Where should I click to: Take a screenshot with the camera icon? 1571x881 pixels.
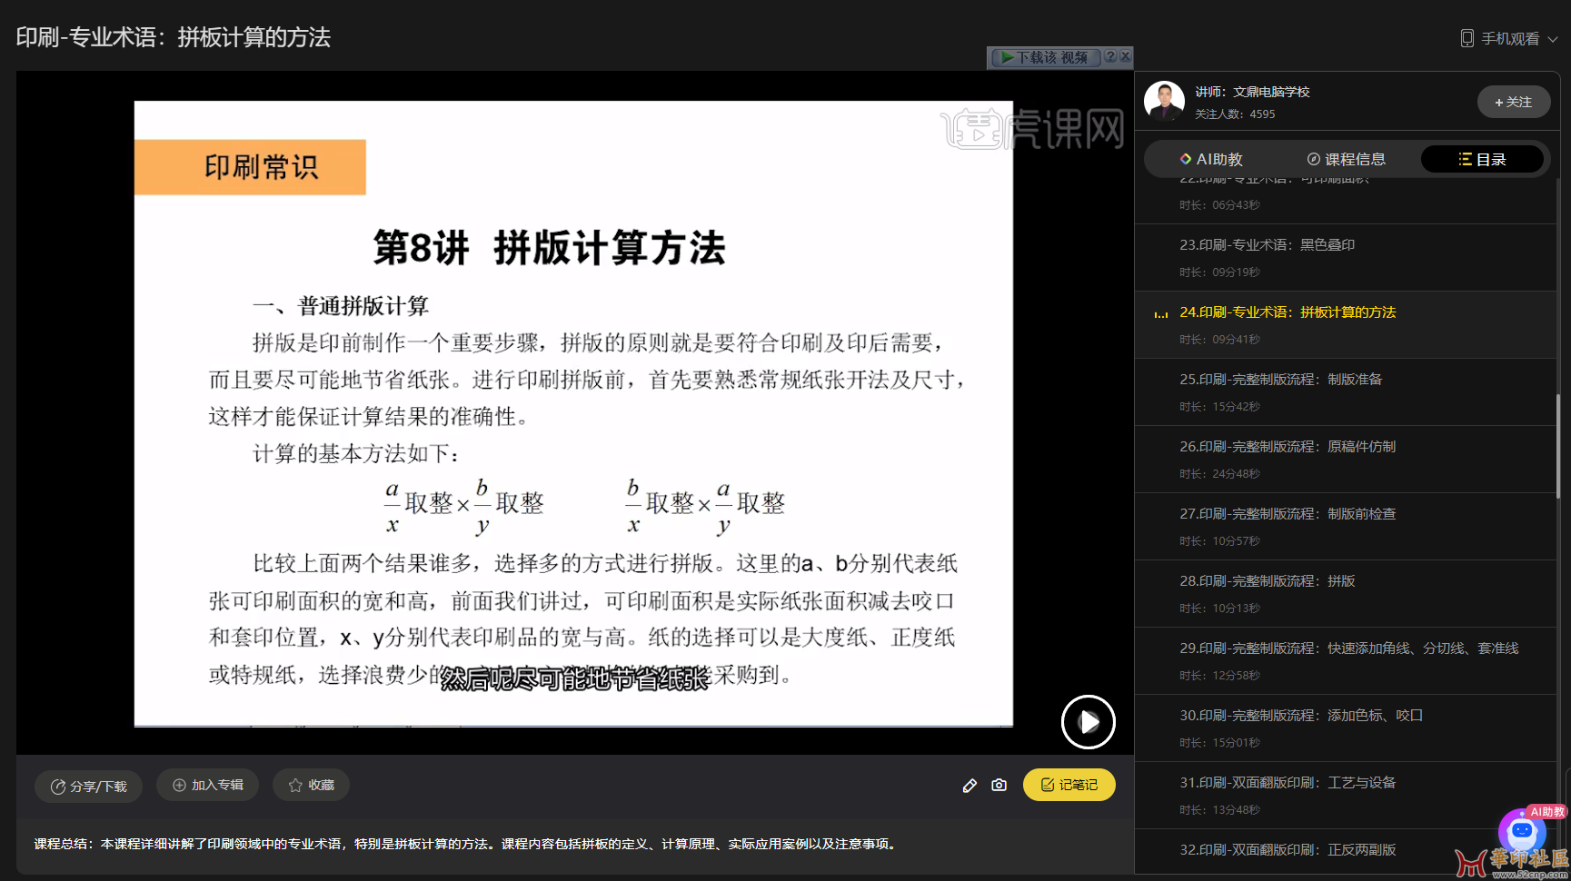[x=999, y=785]
